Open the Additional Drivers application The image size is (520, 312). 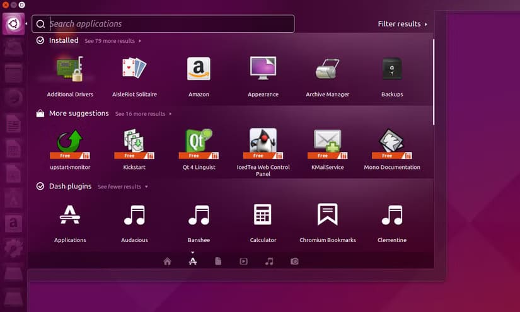click(70, 69)
